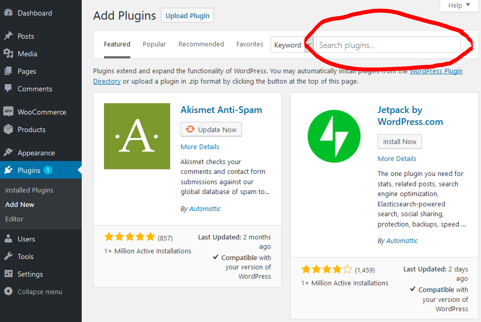Click the Dashboard gauge icon
Viewport: 481px width, 322px height.
click(x=8, y=12)
